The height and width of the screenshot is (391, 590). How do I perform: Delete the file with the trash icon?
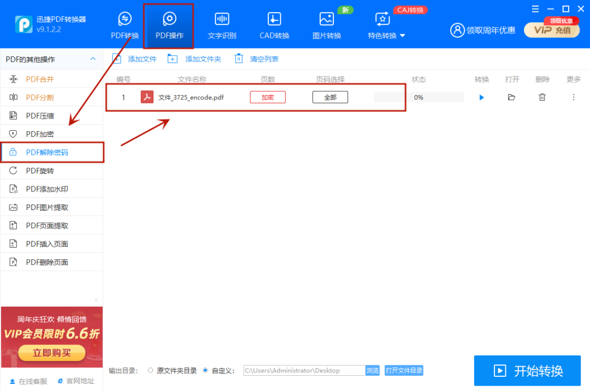coord(542,97)
